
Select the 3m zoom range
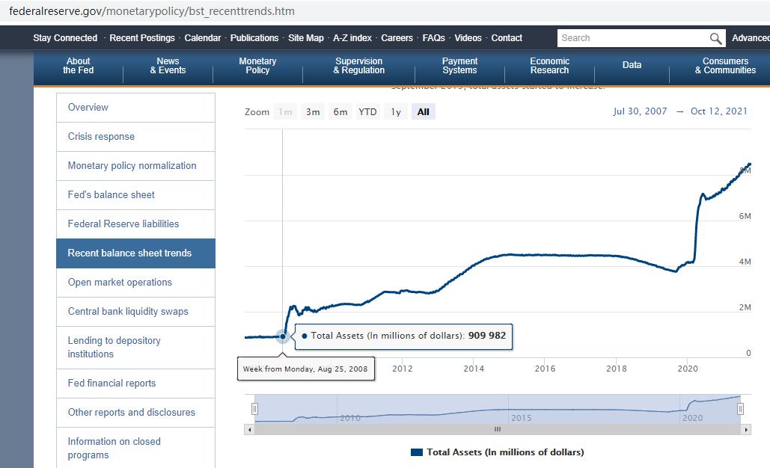coord(313,112)
